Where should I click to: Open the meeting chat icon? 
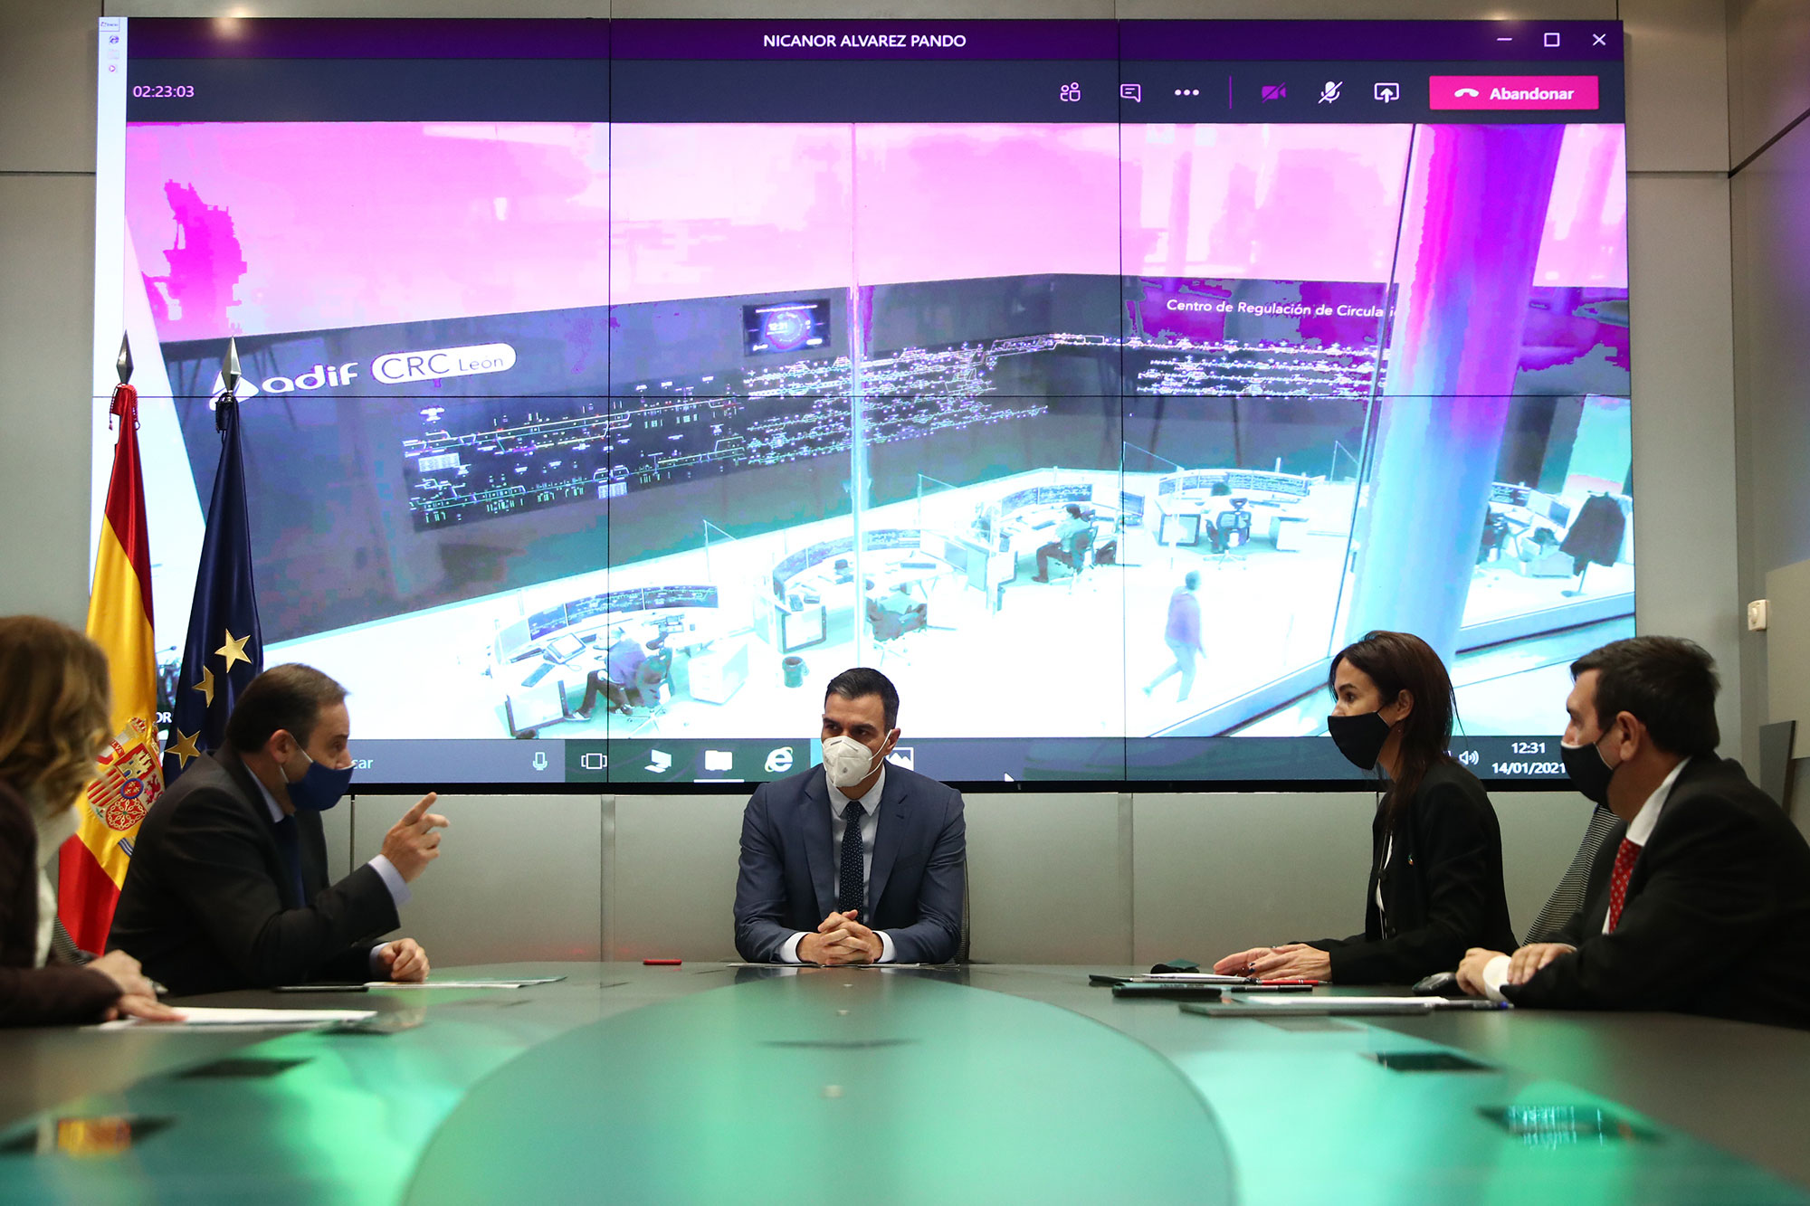tap(1130, 92)
